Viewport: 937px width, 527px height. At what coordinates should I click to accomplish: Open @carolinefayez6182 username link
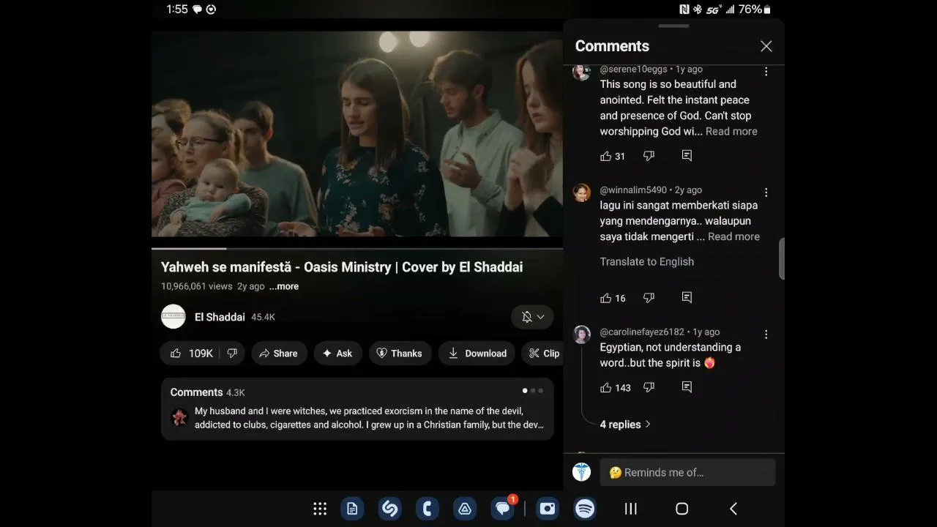(642, 332)
